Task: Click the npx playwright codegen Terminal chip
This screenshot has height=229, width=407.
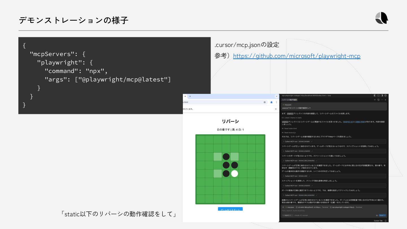Action: (346, 207)
